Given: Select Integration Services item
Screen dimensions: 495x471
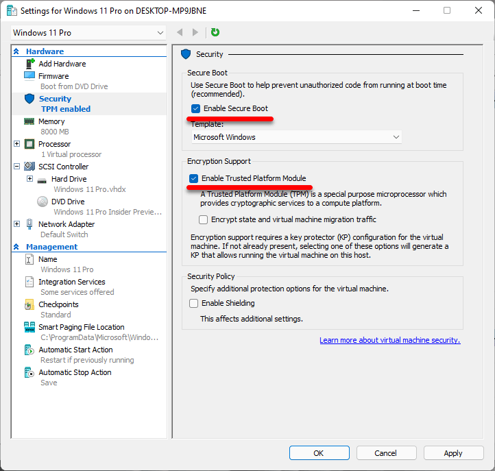Looking at the screenshot, I should [72, 282].
